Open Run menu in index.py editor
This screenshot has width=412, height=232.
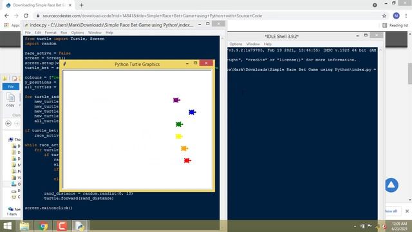(64, 33)
